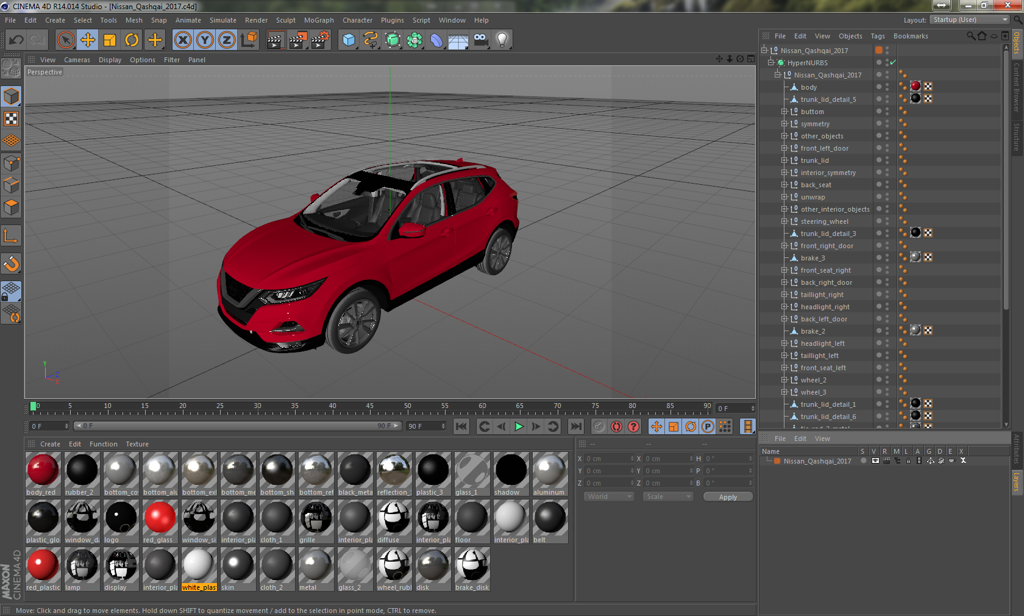Screen dimensions: 1024x616
Task: Expand the symmetry object group
Action: 784,124
